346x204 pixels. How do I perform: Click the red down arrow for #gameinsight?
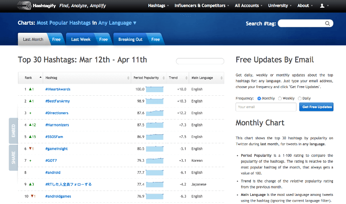30,149
